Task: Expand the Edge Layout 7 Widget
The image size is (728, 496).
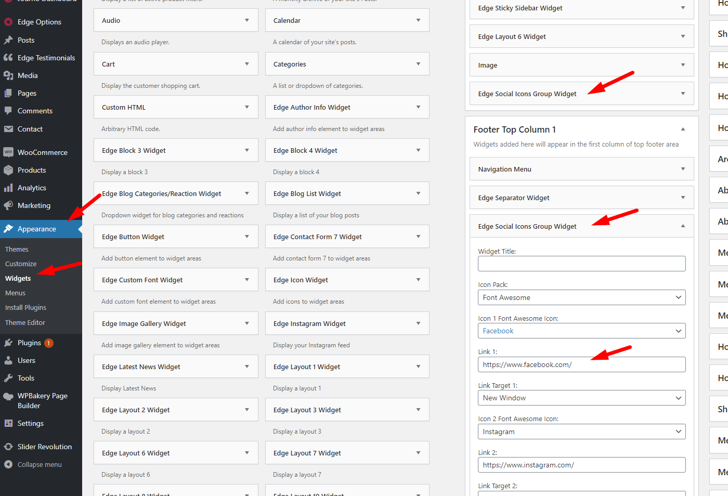Action: pos(418,453)
